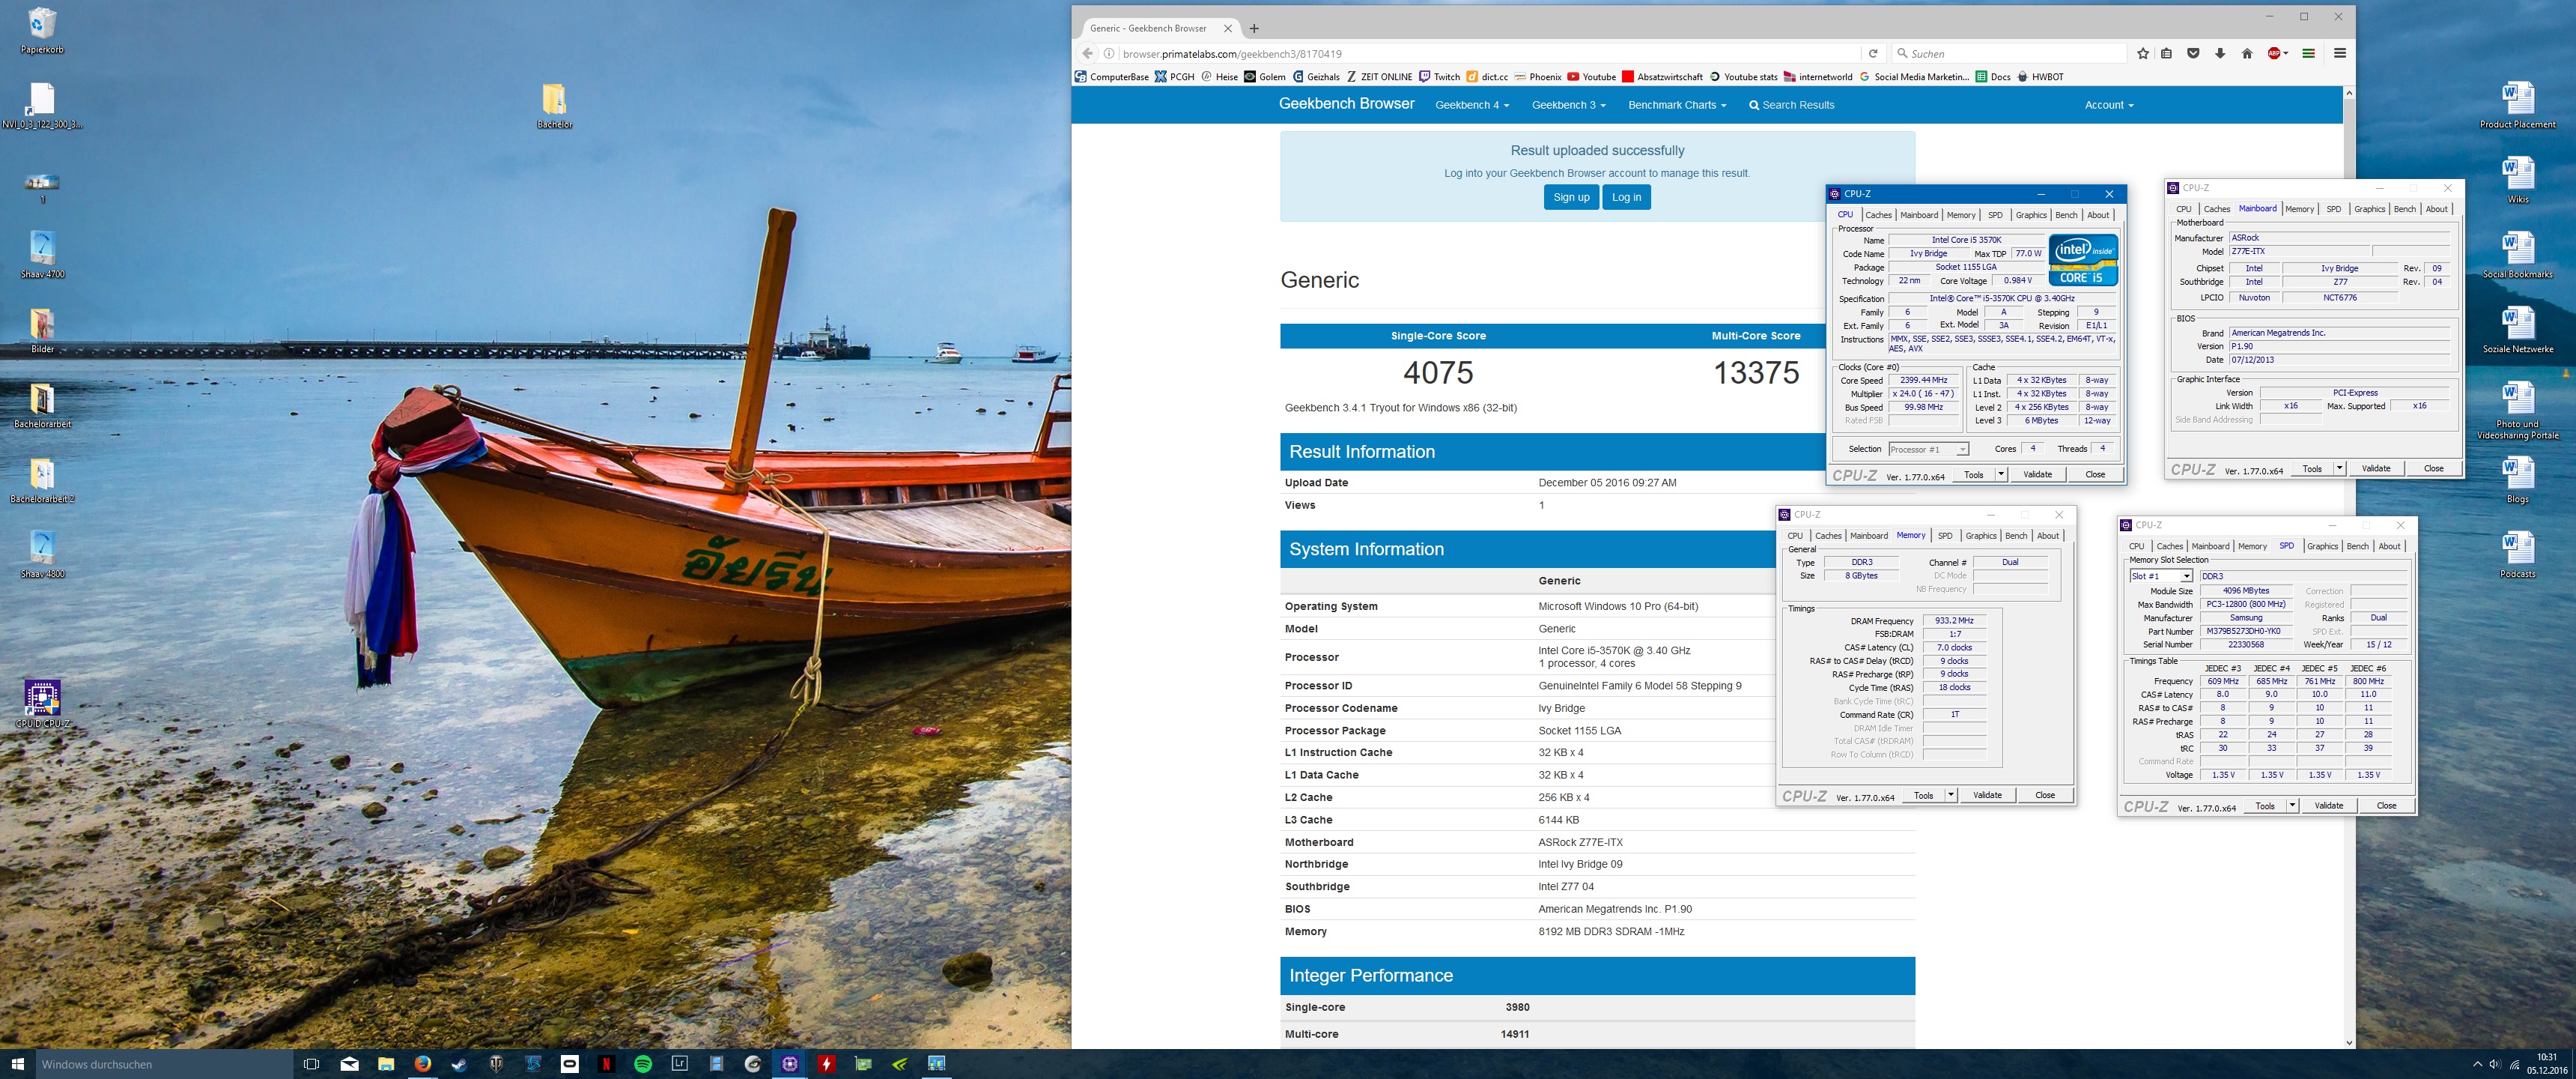The image size is (2576, 1079).
Task: Switch to Caches tab in CPU-Z CPU window
Action: click(1878, 215)
